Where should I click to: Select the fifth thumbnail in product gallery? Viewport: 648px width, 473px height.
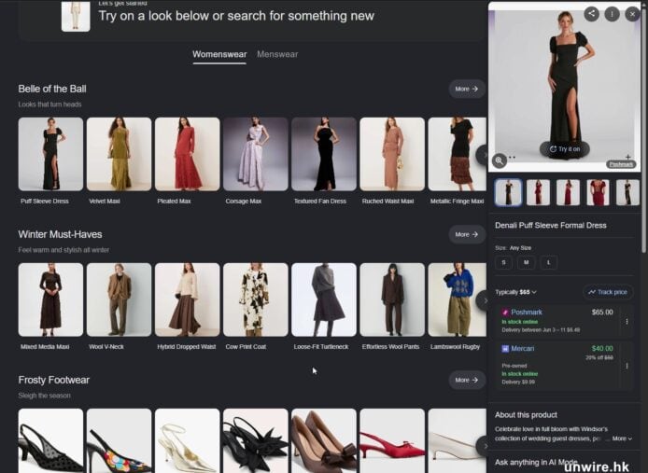(627, 192)
